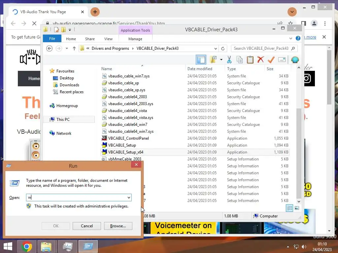Sort by the Type column header
Screen dimensions: 338x253
point(231,69)
